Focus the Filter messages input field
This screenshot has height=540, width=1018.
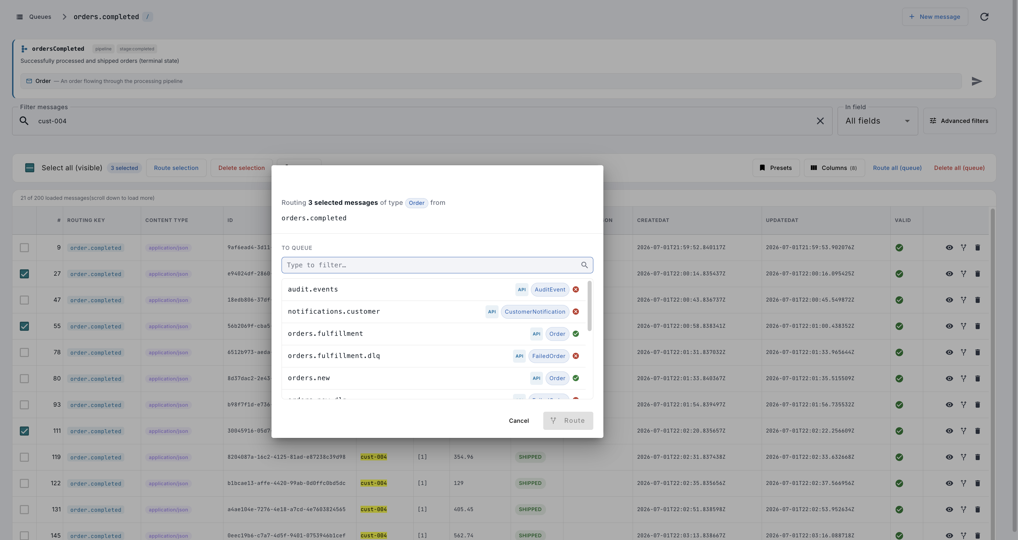422,121
